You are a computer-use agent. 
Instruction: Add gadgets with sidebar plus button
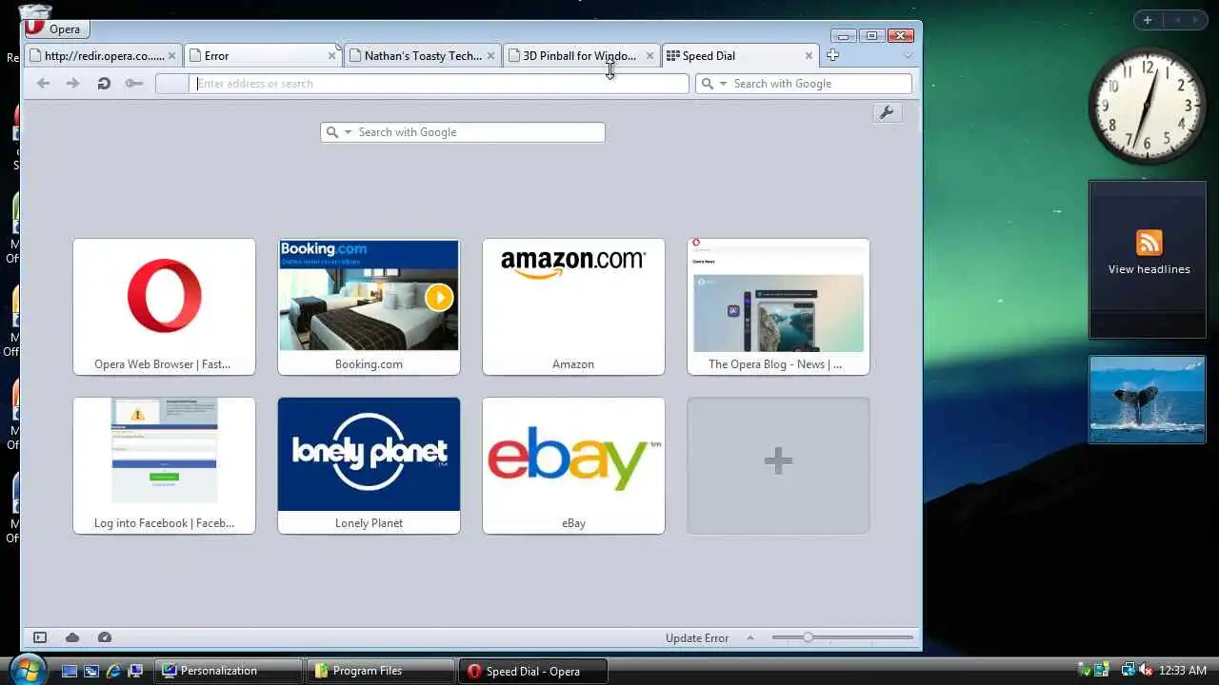point(1148,20)
